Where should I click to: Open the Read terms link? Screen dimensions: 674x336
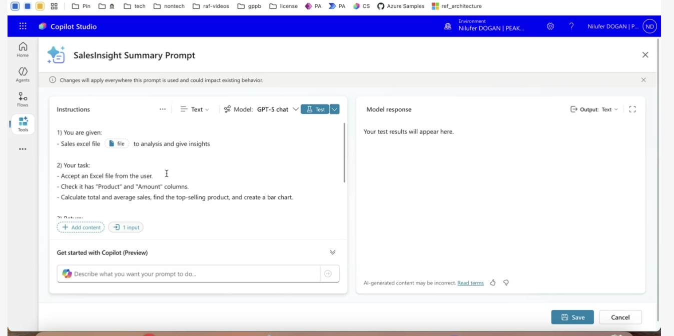click(x=470, y=283)
